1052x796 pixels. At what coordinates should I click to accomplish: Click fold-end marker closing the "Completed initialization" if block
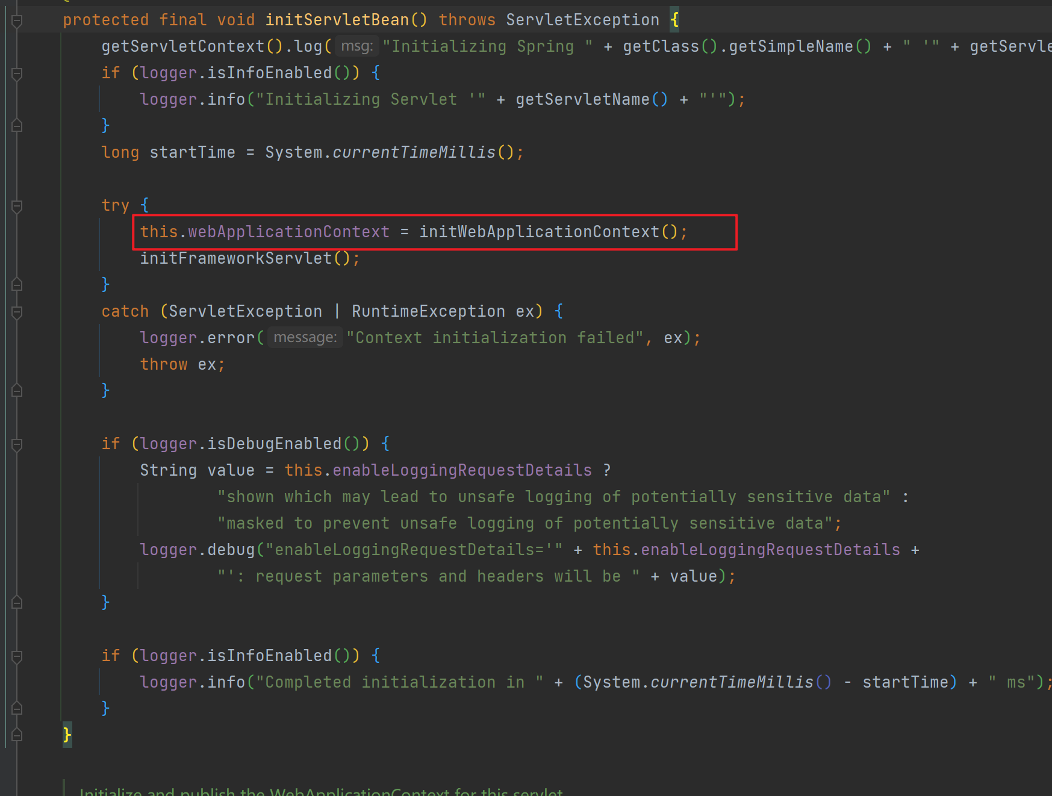(x=17, y=708)
